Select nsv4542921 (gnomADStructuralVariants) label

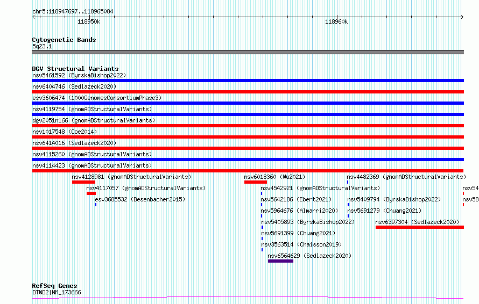click(x=320, y=188)
